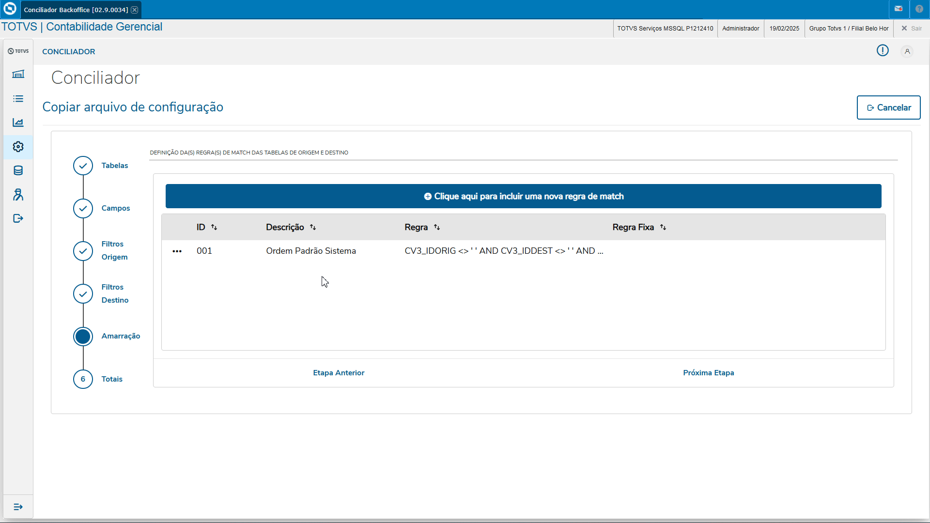Click the person-at-desk sidebar icon
This screenshot has height=523, width=930.
tap(18, 195)
